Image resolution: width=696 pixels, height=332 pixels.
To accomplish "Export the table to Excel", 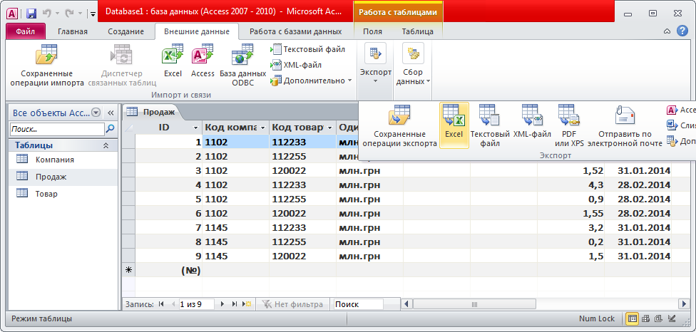I will pos(454,125).
